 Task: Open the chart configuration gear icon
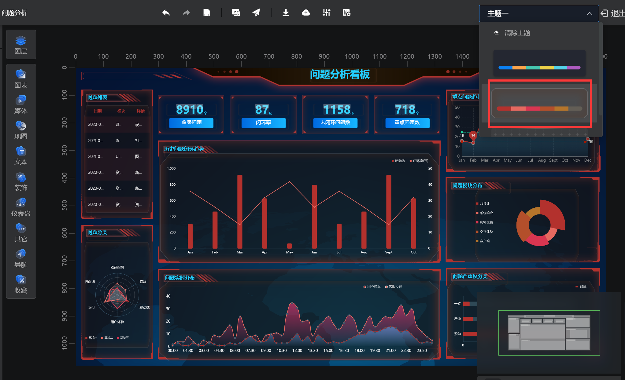click(346, 13)
